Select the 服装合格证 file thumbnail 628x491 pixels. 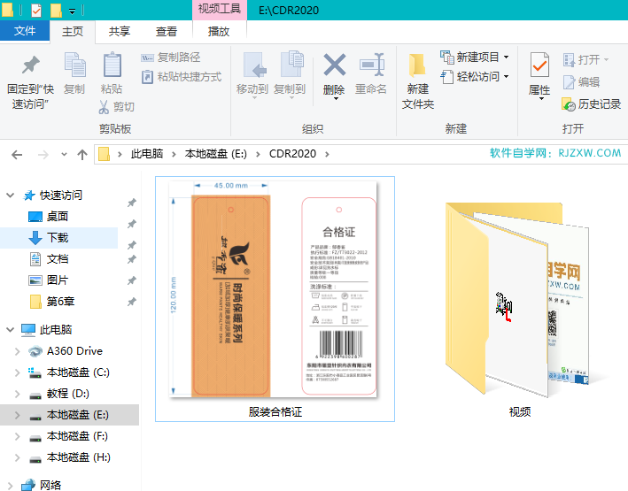click(273, 289)
